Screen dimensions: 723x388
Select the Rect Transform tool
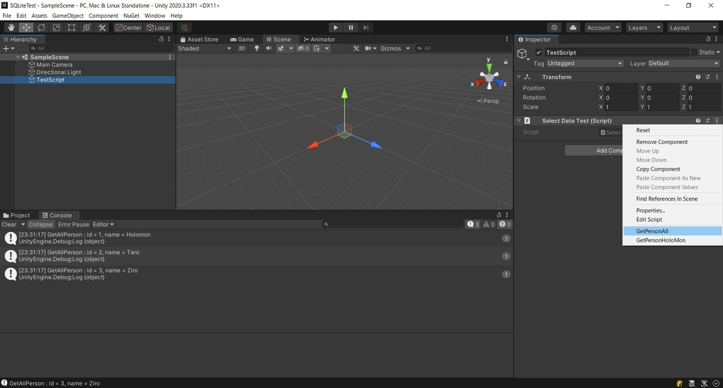coord(70,27)
